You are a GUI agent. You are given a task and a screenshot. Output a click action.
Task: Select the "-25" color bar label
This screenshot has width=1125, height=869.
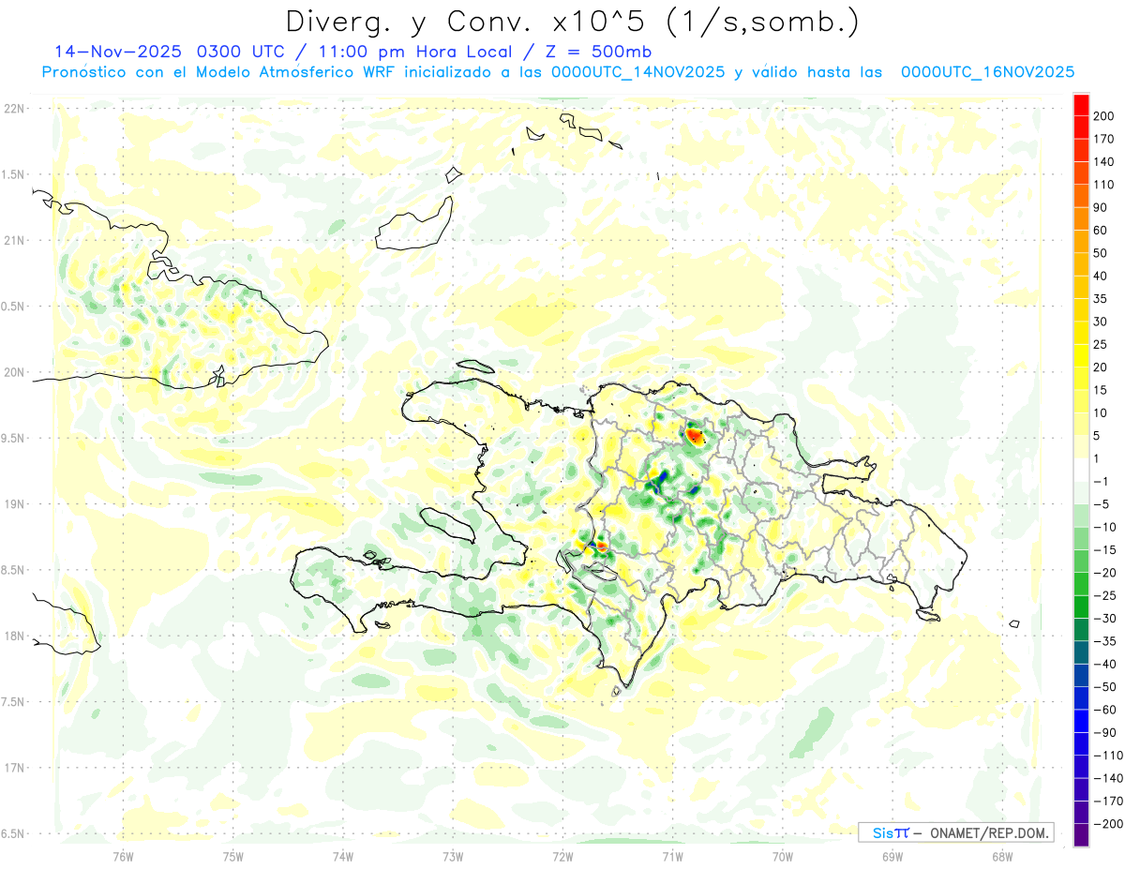[x=1107, y=595]
